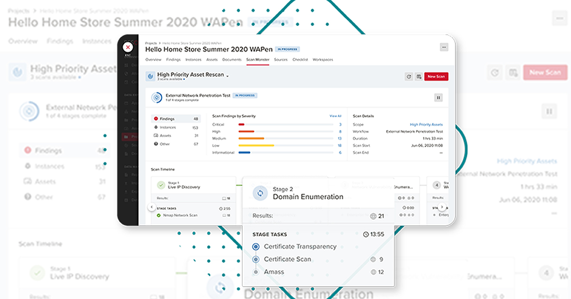
Task: Click the Instances icon in the summary panel
Action: [x=156, y=127]
